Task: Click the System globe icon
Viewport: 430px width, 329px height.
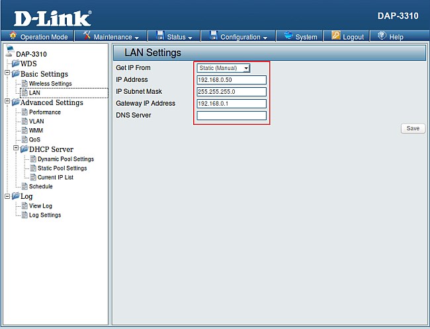Action: [288, 36]
